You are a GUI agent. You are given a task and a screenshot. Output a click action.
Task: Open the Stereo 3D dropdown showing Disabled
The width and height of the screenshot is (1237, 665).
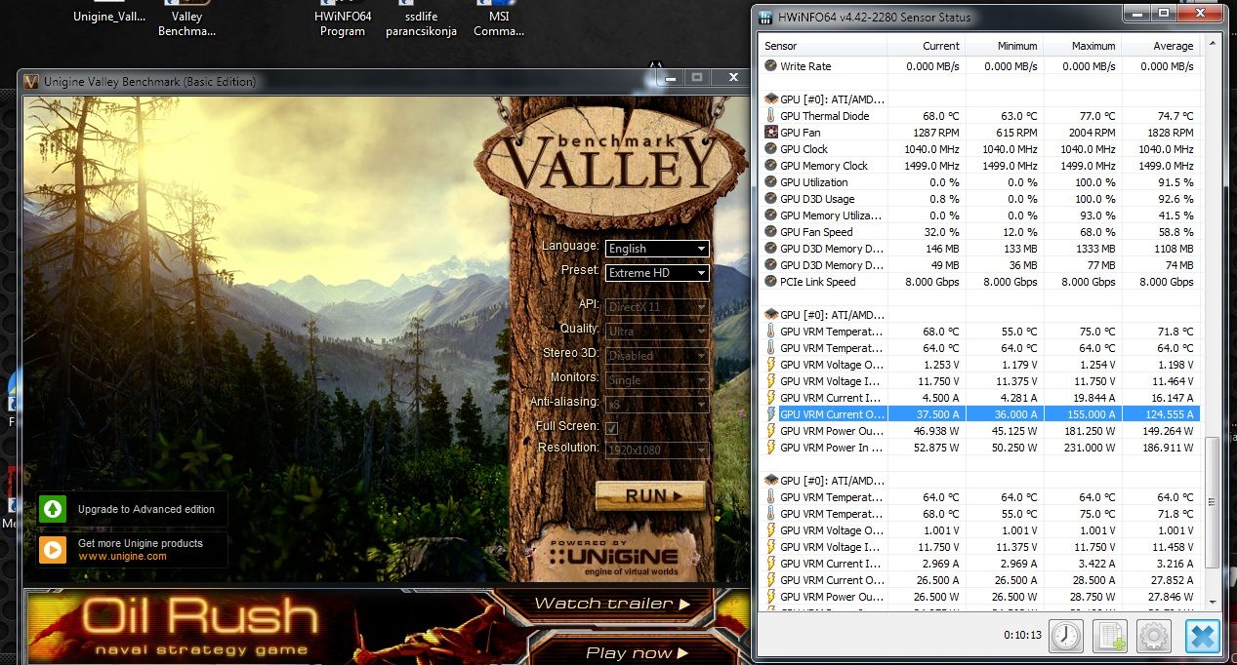[657, 356]
